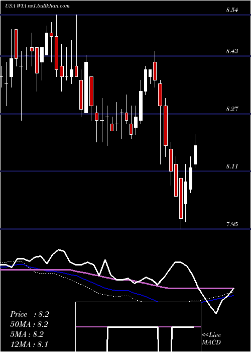
Task: Click inside the MACD inset box
Action: coord(138,327)
